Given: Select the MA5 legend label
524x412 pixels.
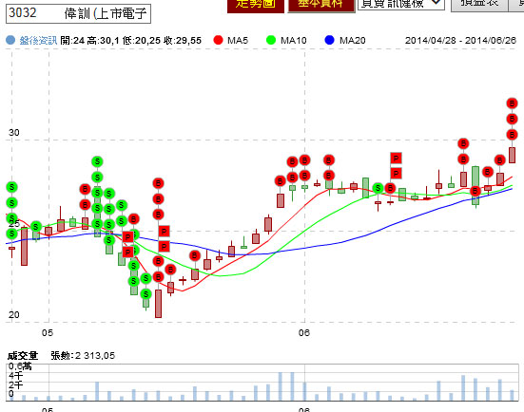Looking at the screenshot, I should click(238, 41).
